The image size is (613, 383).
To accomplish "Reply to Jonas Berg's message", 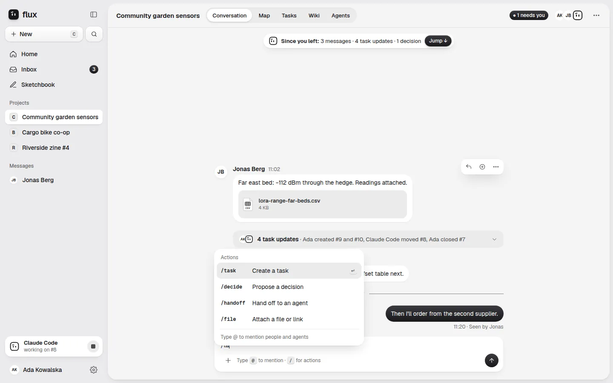I will (x=469, y=167).
